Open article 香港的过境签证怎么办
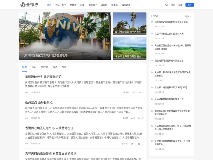The image size is (213, 160). (49, 128)
